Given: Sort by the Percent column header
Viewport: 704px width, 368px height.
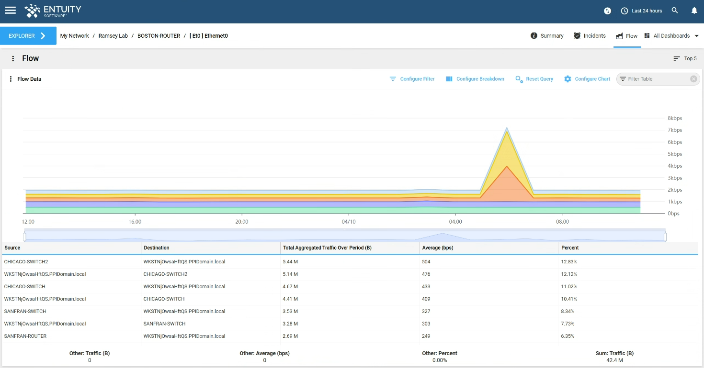Looking at the screenshot, I should (x=570, y=248).
